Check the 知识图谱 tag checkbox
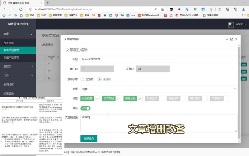249x156 pixels. [198, 99]
